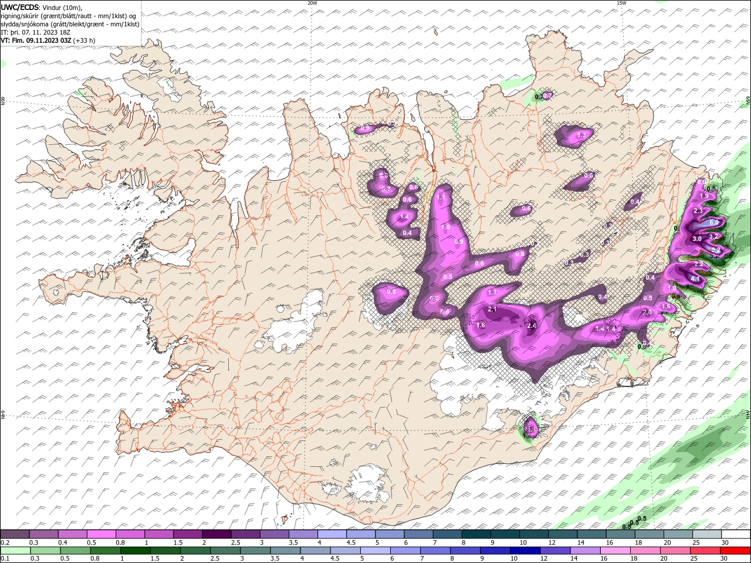Click the '20W' longitude label
Viewport: 751px width, 563px height.
point(312,3)
